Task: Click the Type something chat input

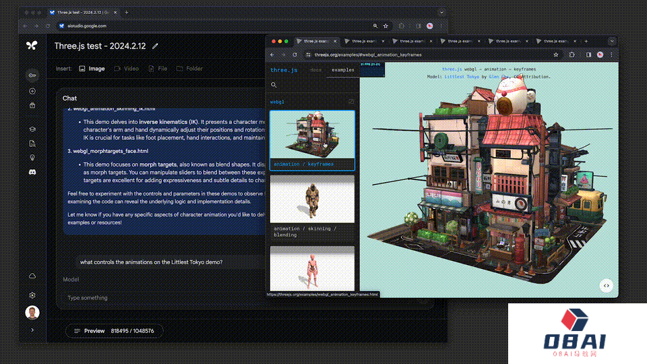Action: point(165,298)
